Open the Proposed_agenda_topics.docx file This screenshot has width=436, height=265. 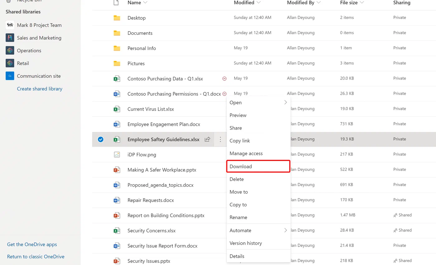point(160,185)
